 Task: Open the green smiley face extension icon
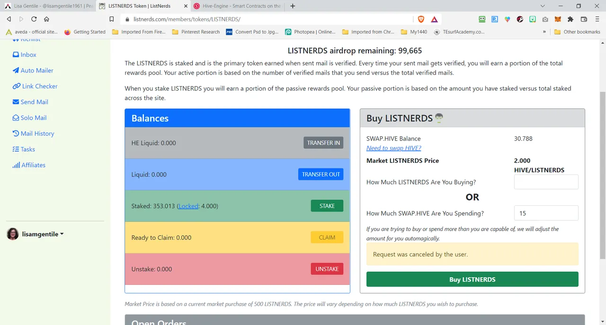(x=533, y=19)
